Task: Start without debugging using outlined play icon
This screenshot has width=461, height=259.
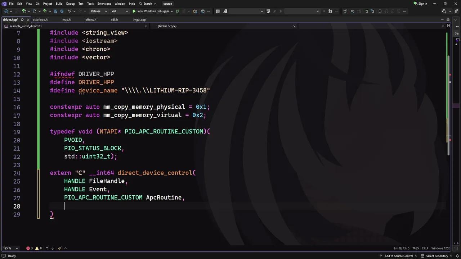Action: pyautogui.click(x=178, y=11)
